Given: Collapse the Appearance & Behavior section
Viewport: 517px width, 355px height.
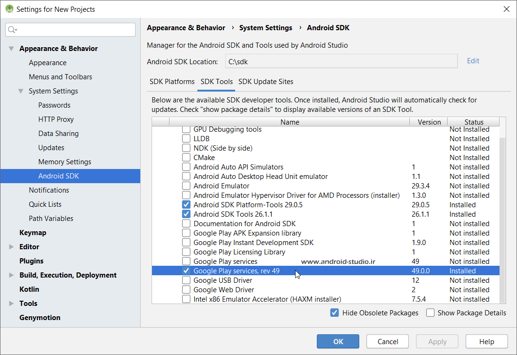Looking at the screenshot, I should [x=11, y=49].
